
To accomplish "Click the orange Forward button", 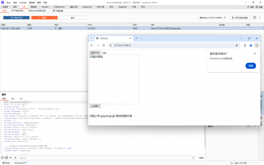I will (x=42, y=18).
